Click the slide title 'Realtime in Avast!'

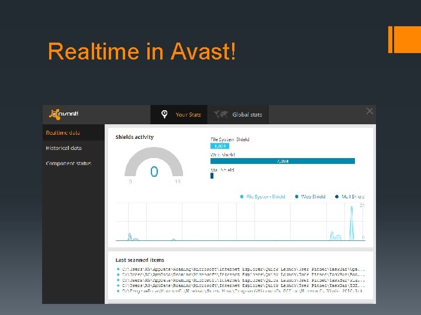coord(142,51)
